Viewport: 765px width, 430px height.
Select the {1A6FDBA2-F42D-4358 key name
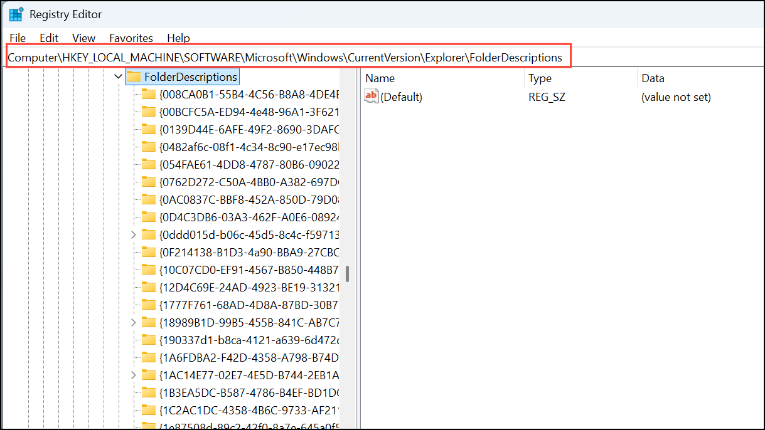(x=249, y=358)
